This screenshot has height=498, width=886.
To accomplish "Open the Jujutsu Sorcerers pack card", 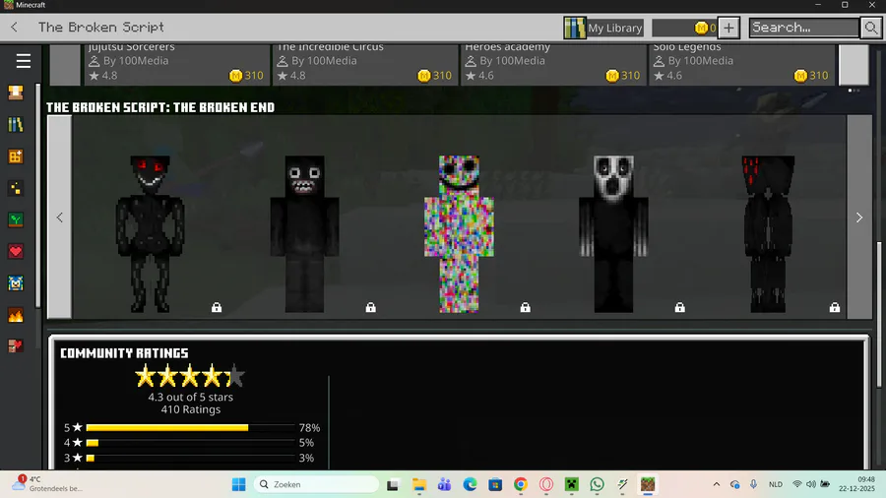I will 177,64.
